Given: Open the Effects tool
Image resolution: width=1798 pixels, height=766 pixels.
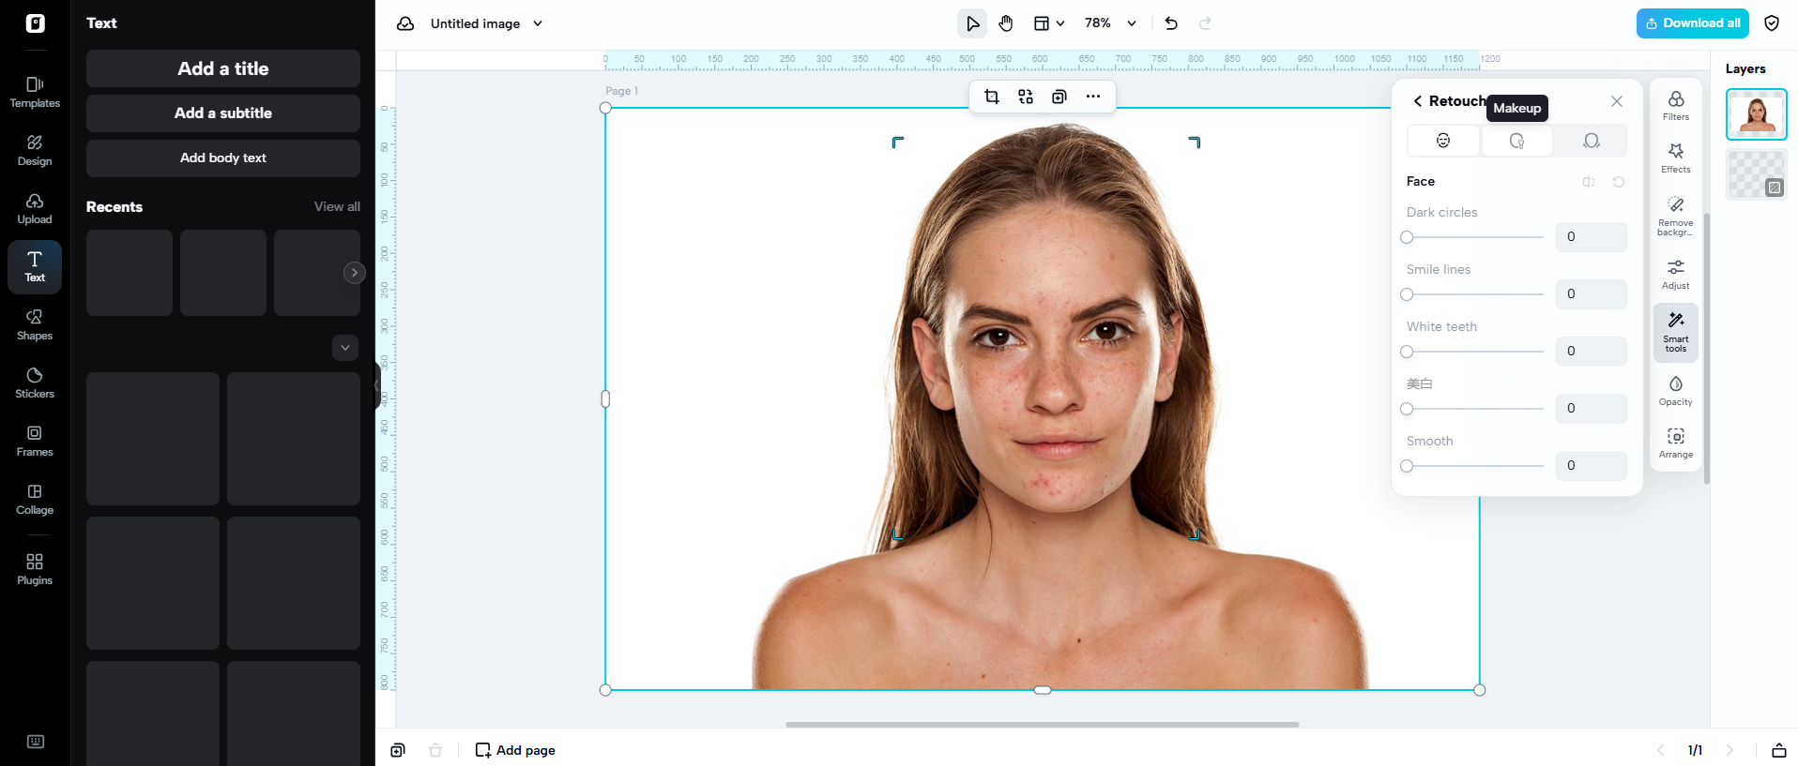Looking at the screenshot, I should pos(1676,158).
